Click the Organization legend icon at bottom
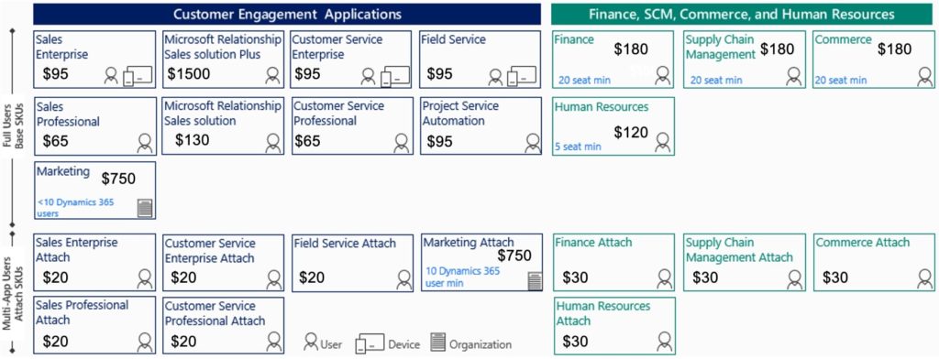Screen dimensions: 939x359 click(438, 343)
